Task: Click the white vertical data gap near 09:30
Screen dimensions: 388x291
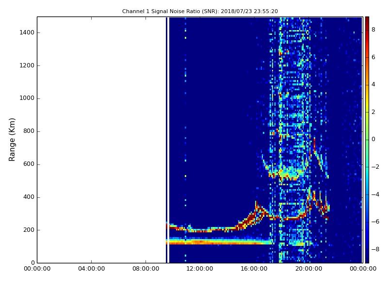Action: 168,140
